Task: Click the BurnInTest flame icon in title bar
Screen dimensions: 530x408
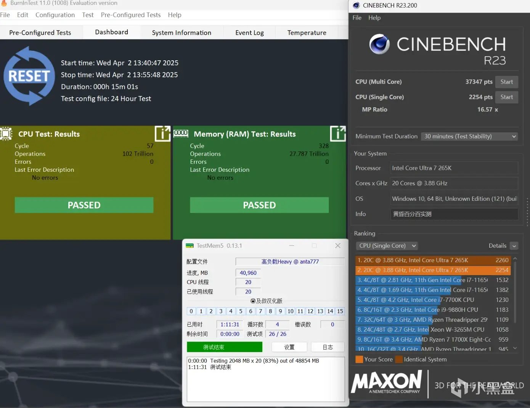Action: pos(4,3)
